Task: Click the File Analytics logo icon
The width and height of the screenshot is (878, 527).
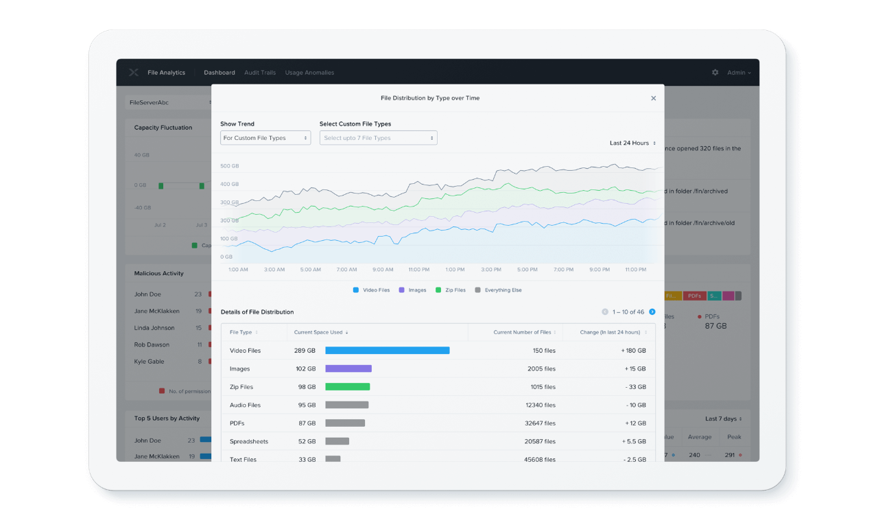Action: coord(132,72)
